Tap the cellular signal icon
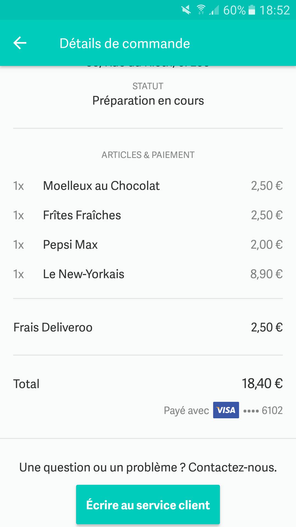This screenshot has height=527, width=296. pos(214,10)
